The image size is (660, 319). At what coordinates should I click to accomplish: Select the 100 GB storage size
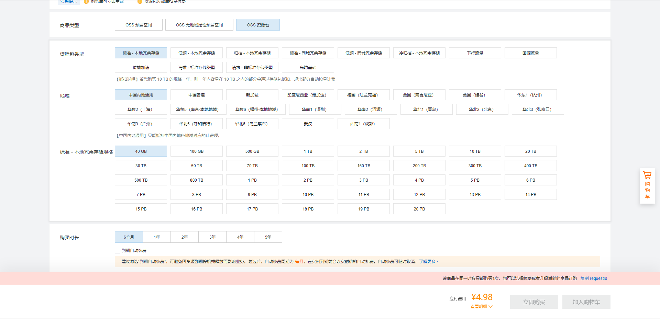click(197, 151)
